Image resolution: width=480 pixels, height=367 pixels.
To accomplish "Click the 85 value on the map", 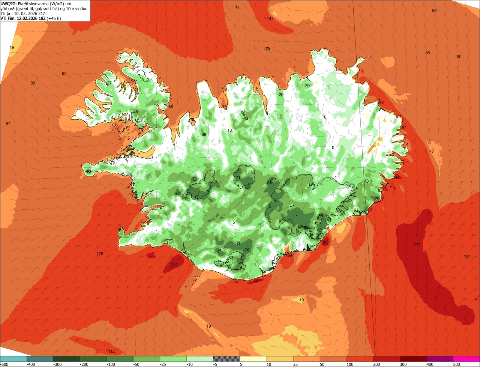I will click(427, 53).
